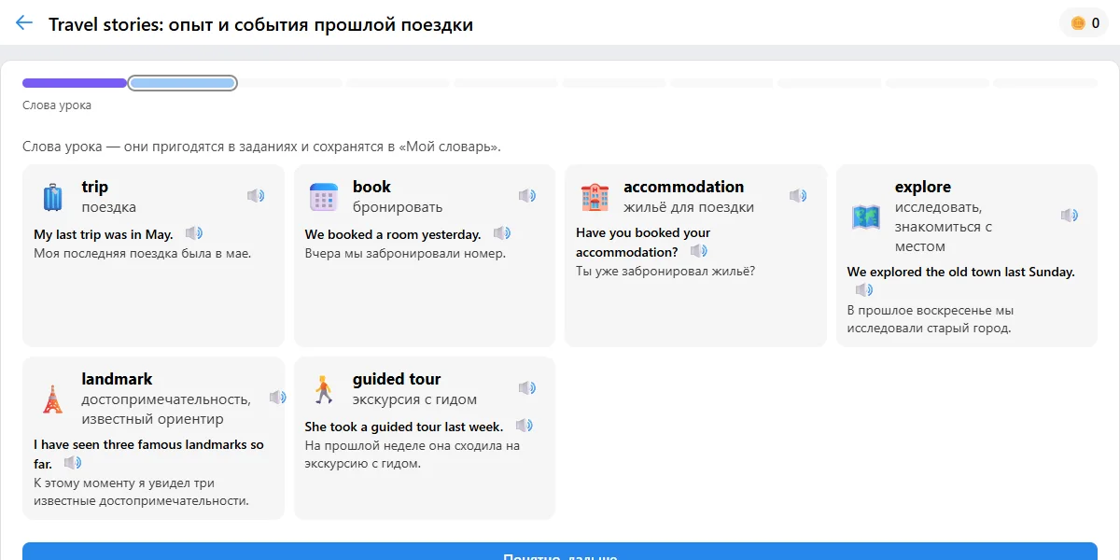Image resolution: width=1120 pixels, height=560 pixels.
Task: Play audio for 'We booked a room yesterday'
Action: [502, 233]
